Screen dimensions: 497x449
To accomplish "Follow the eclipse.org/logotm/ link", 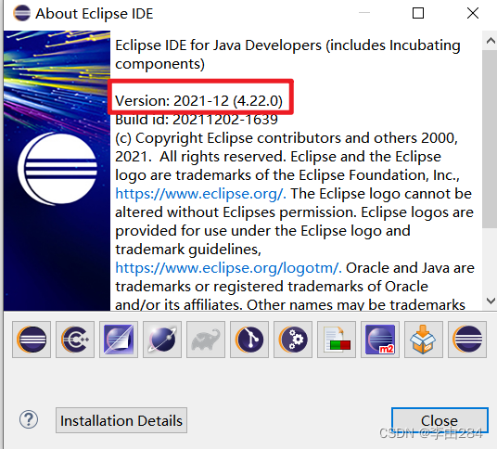I will [x=228, y=268].
